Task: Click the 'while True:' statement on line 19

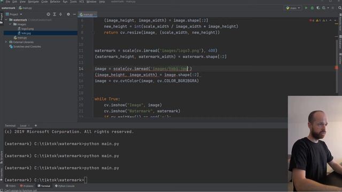Action: (107, 99)
